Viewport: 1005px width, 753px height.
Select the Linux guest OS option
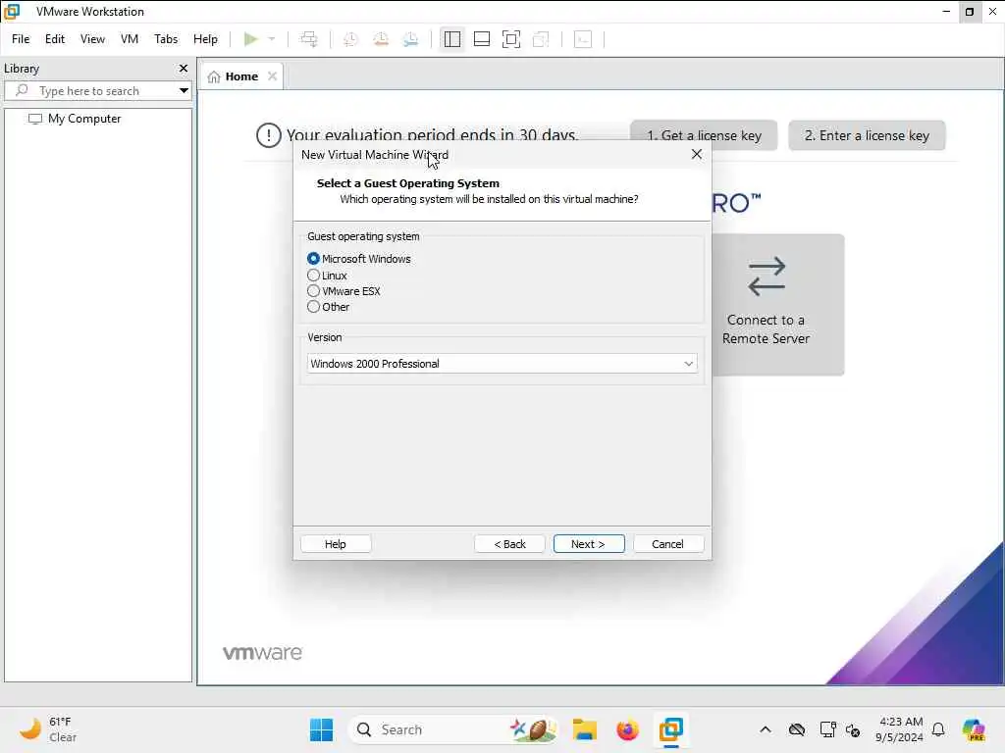pyautogui.click(x=313, y=276)
